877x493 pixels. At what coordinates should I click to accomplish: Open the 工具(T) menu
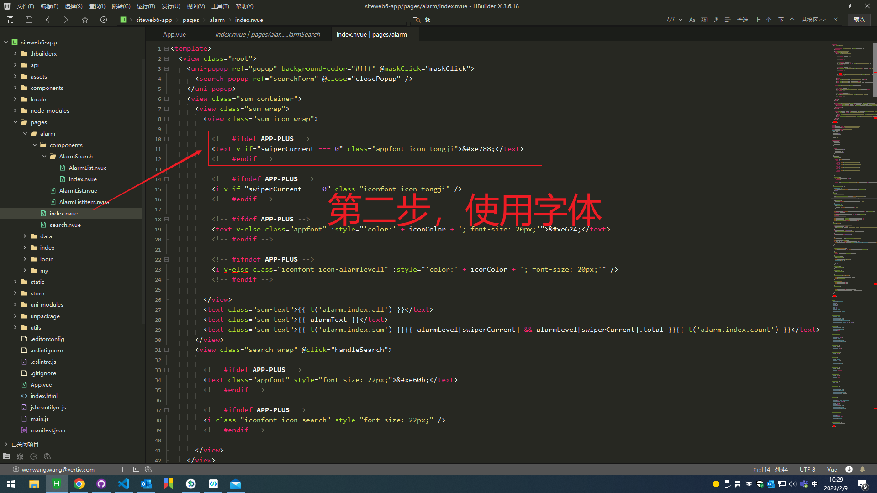[x=220, y=6]
